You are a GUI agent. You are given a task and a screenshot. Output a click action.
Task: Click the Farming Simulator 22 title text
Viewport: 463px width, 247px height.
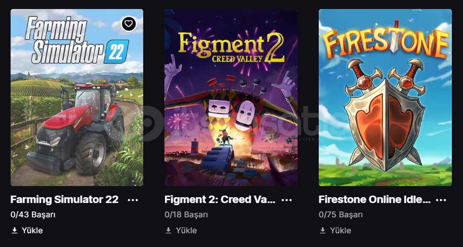(x=64, y=200)
